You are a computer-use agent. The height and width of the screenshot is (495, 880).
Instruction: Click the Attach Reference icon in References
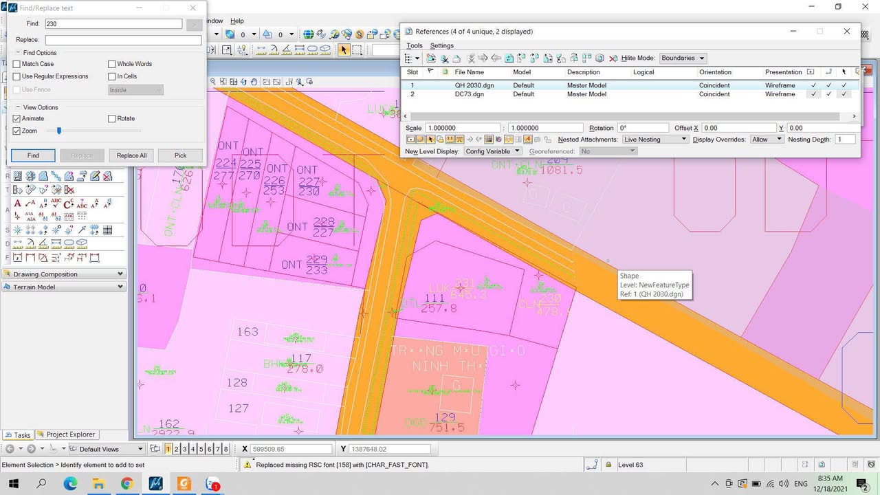click(x=431, y=58)
